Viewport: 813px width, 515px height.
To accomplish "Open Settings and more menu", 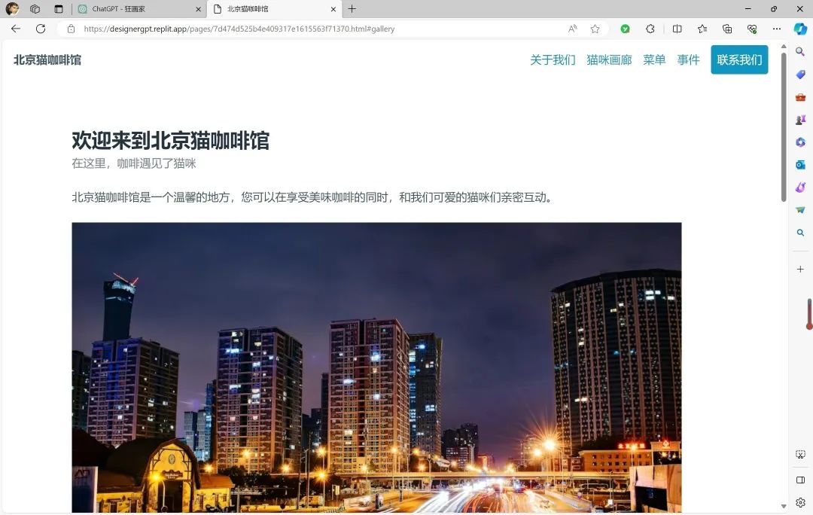I will pyautogui.click(x=777, y=29).
